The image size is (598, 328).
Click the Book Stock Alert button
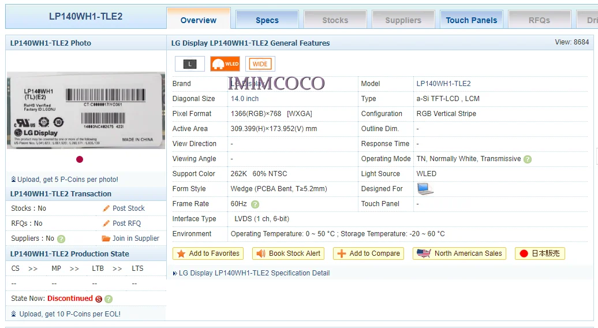289,254
